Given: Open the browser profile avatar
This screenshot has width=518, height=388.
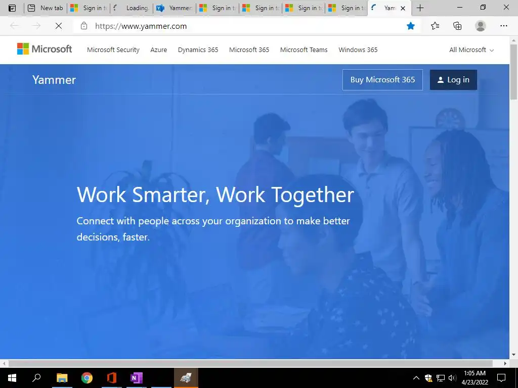Looking at the screenshot, I should click(481, 26).
